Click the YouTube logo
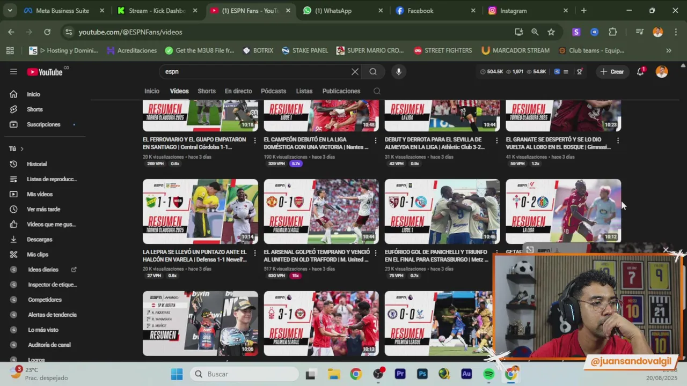Image resolution: width=687 pixels, height=386 pixels. pos(45,72)
